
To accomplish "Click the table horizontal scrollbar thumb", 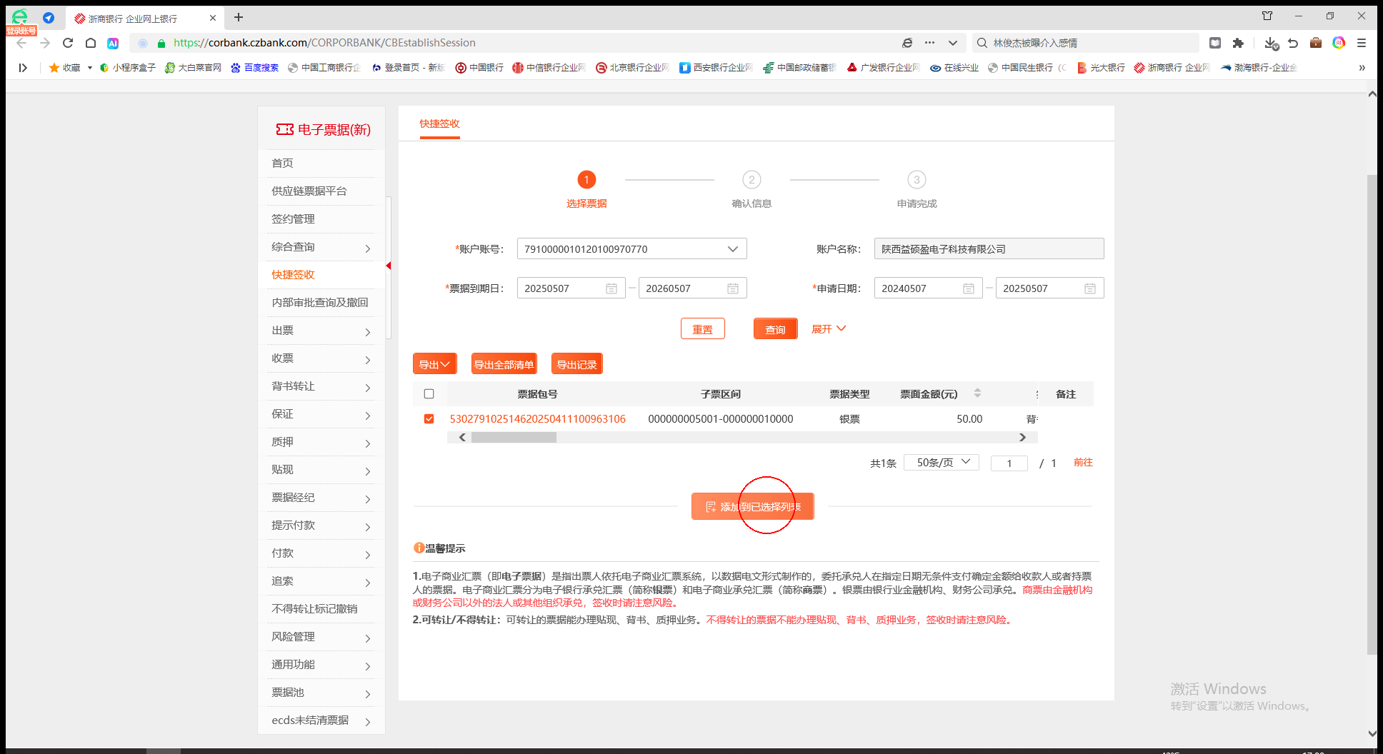I will [514, 438].
